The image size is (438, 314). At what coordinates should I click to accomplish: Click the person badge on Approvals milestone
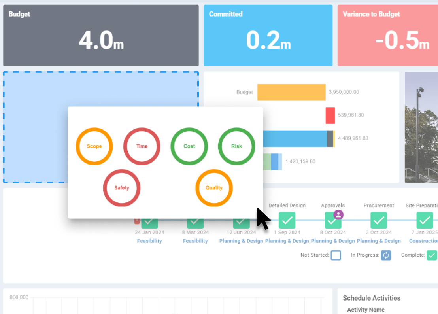(340, 214)
